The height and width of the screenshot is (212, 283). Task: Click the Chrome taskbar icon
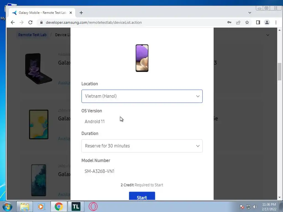click(x=59, y=206)
